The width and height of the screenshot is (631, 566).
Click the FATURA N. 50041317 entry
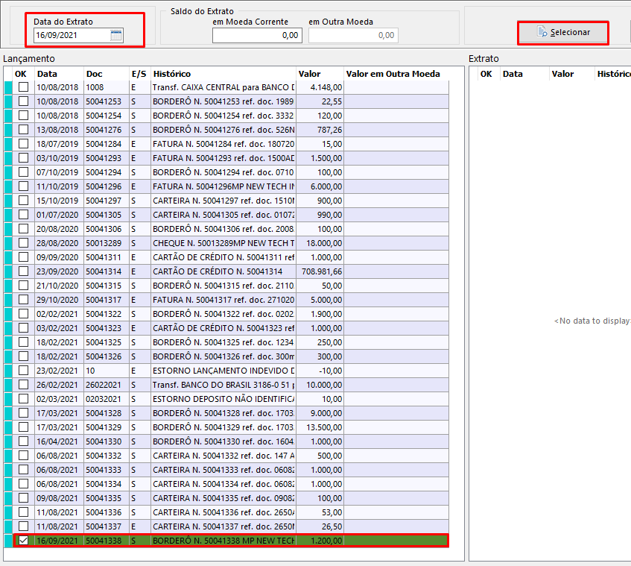223,300
